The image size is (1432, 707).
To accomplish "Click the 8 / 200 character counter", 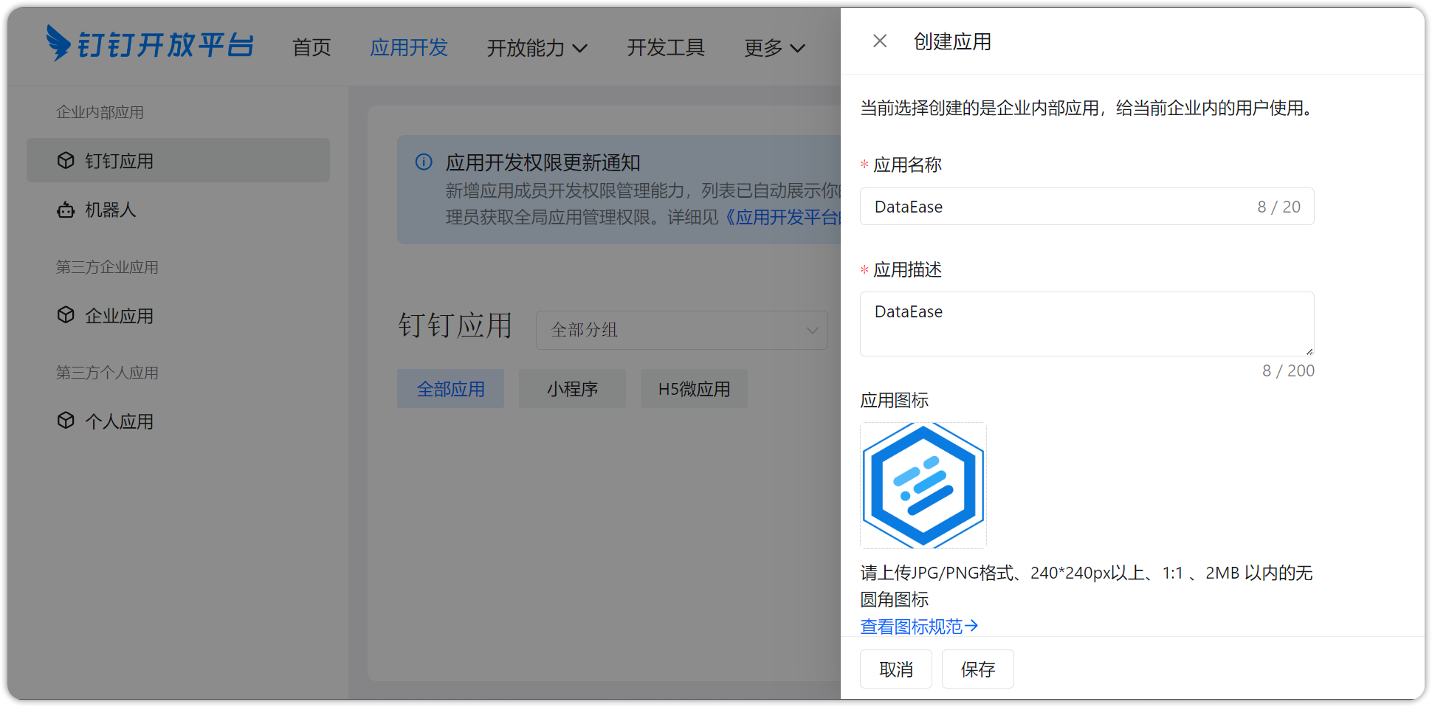I will point(1288,370).
